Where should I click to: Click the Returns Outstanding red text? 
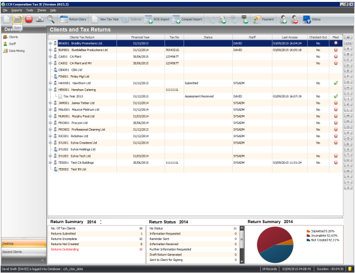65,249
